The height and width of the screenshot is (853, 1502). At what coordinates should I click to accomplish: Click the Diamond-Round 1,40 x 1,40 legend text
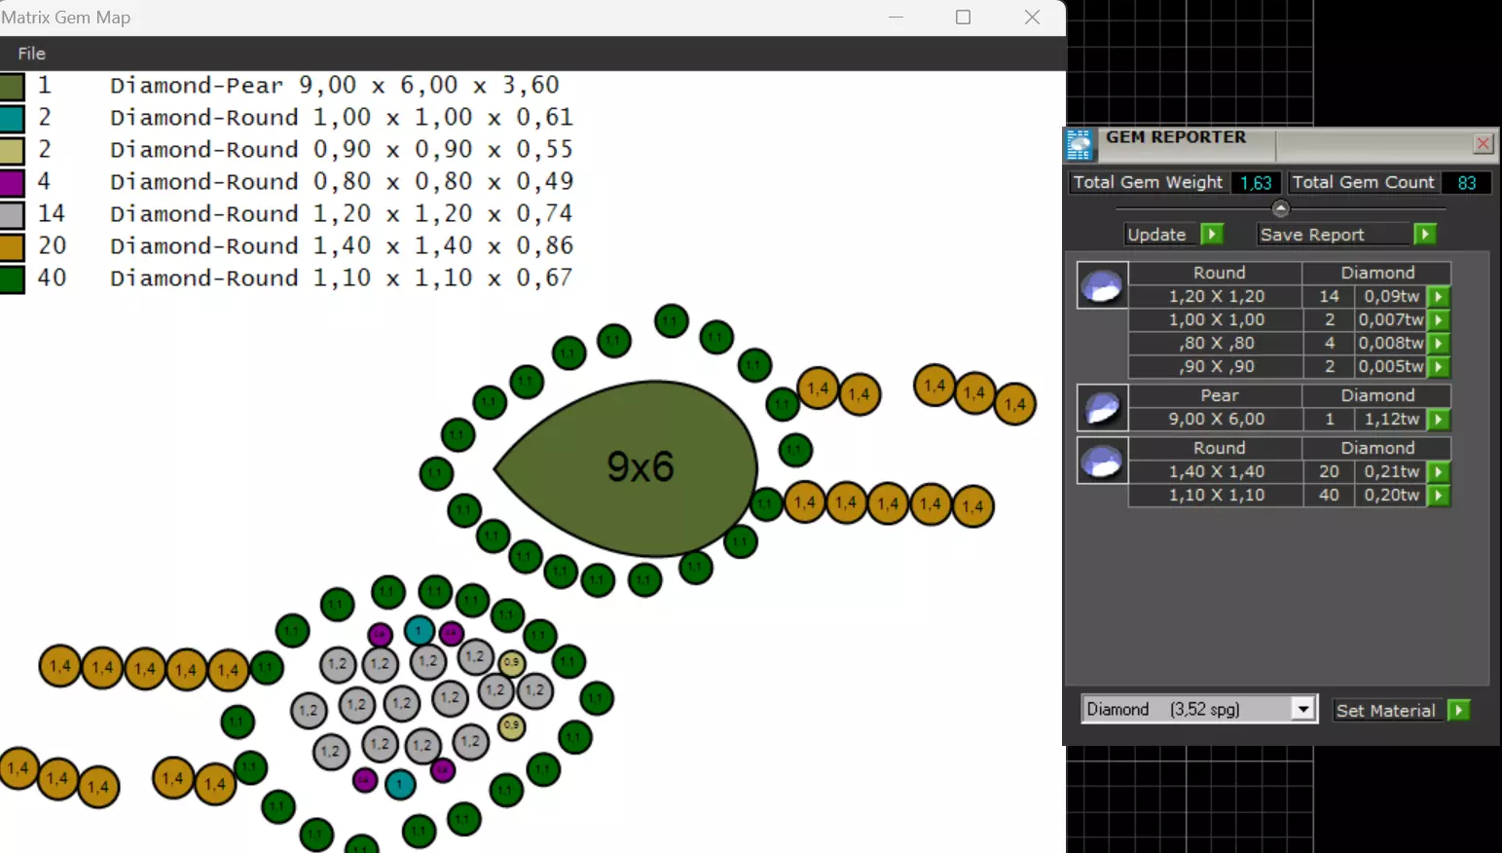pyautogui.click(x=342, y=246)
